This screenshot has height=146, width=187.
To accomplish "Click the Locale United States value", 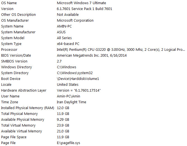I will 68,85.
